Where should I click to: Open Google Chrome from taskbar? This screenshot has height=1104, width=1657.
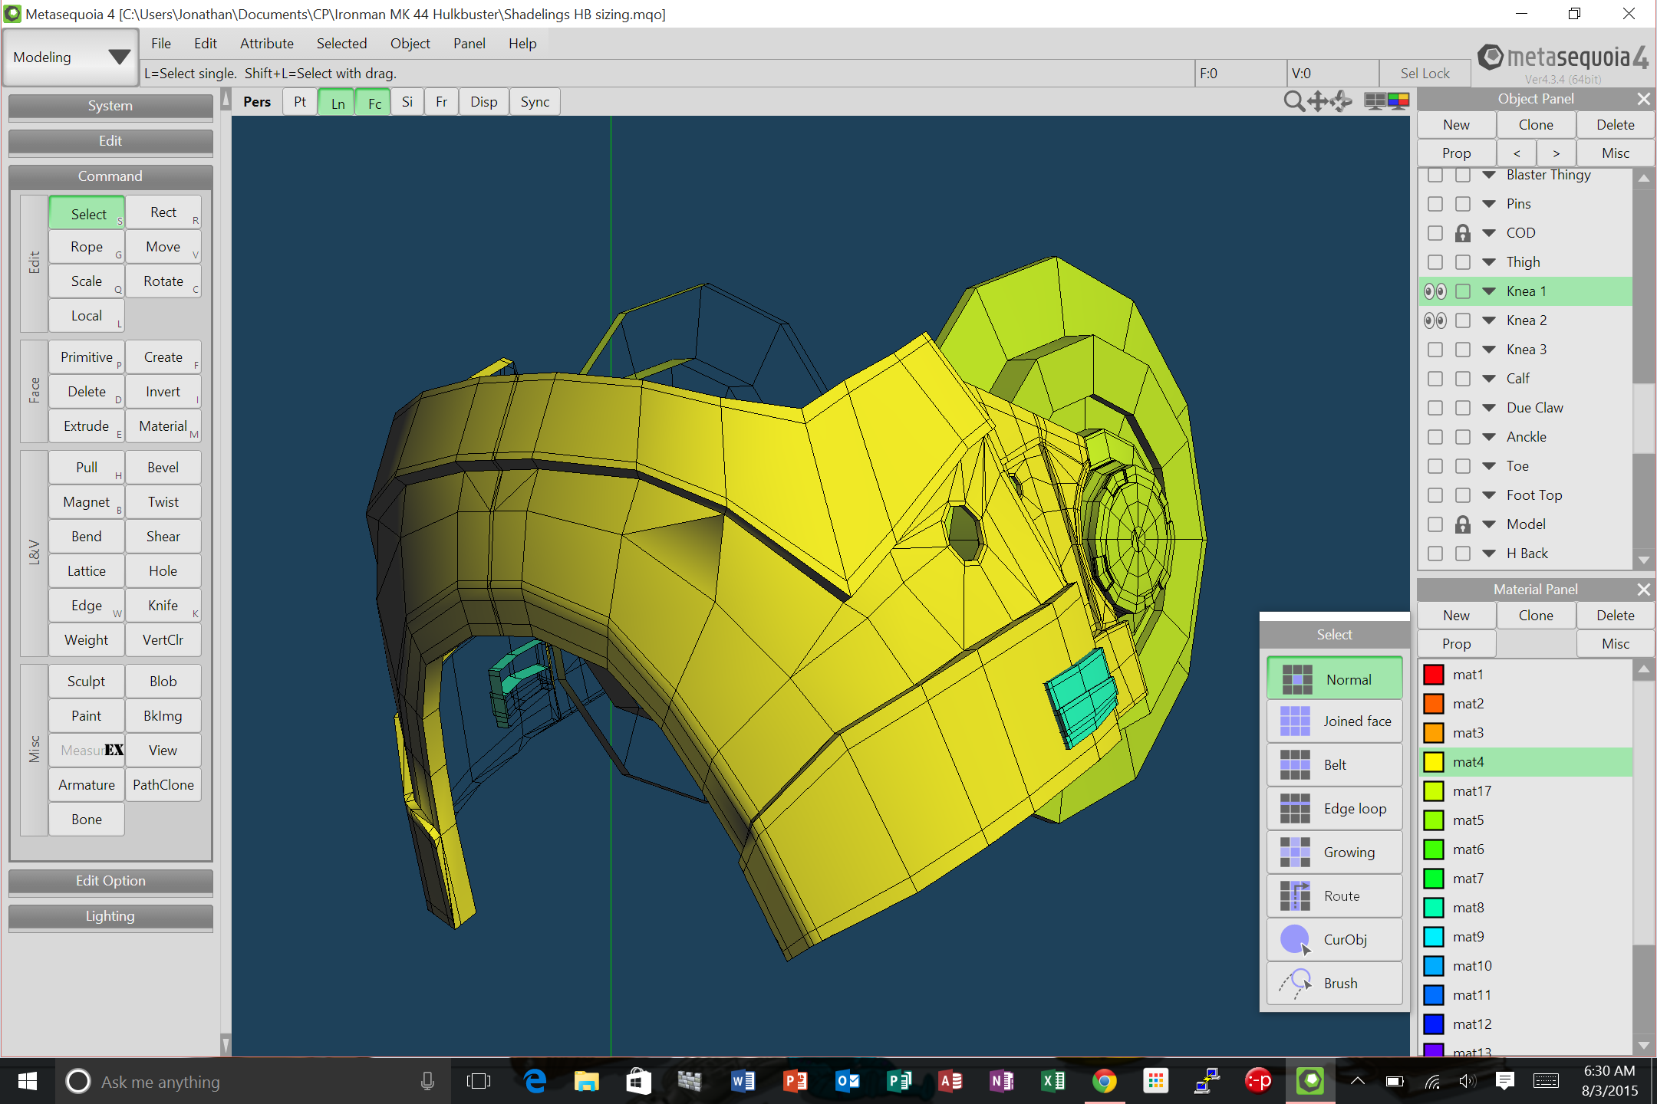1104,1081
